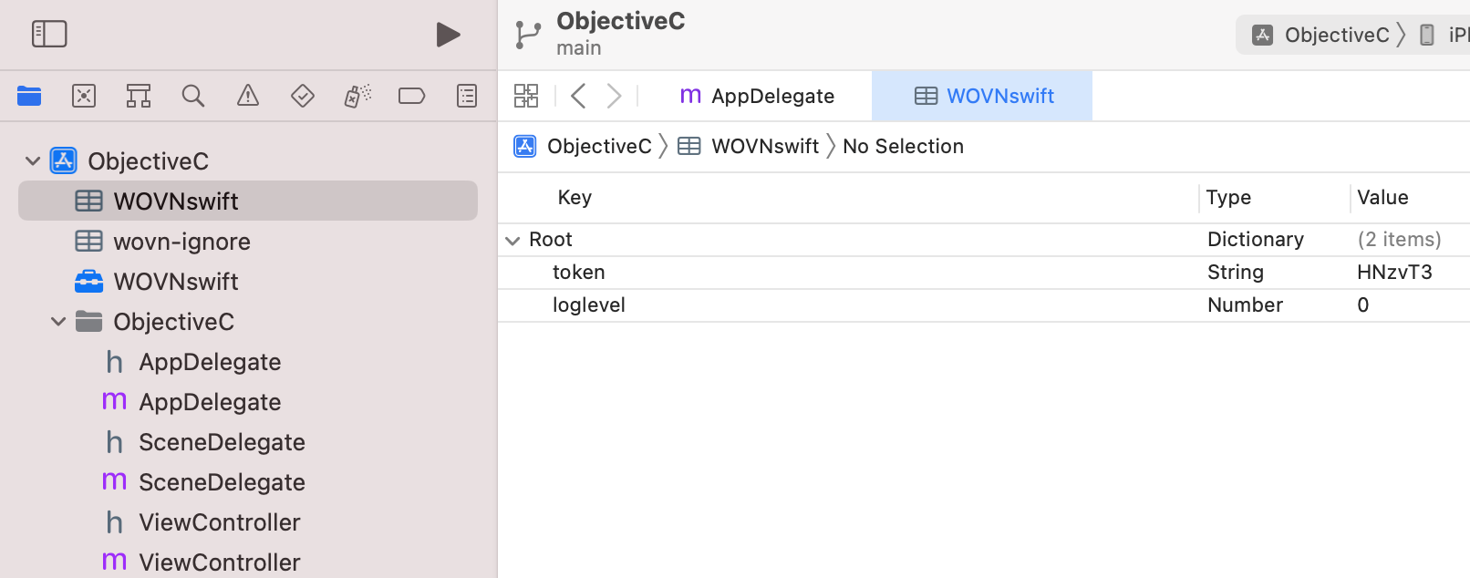Run the ObjectiveC project
Screen dimensions: 1470x578
pyautogui.click(x=448, y=35)
